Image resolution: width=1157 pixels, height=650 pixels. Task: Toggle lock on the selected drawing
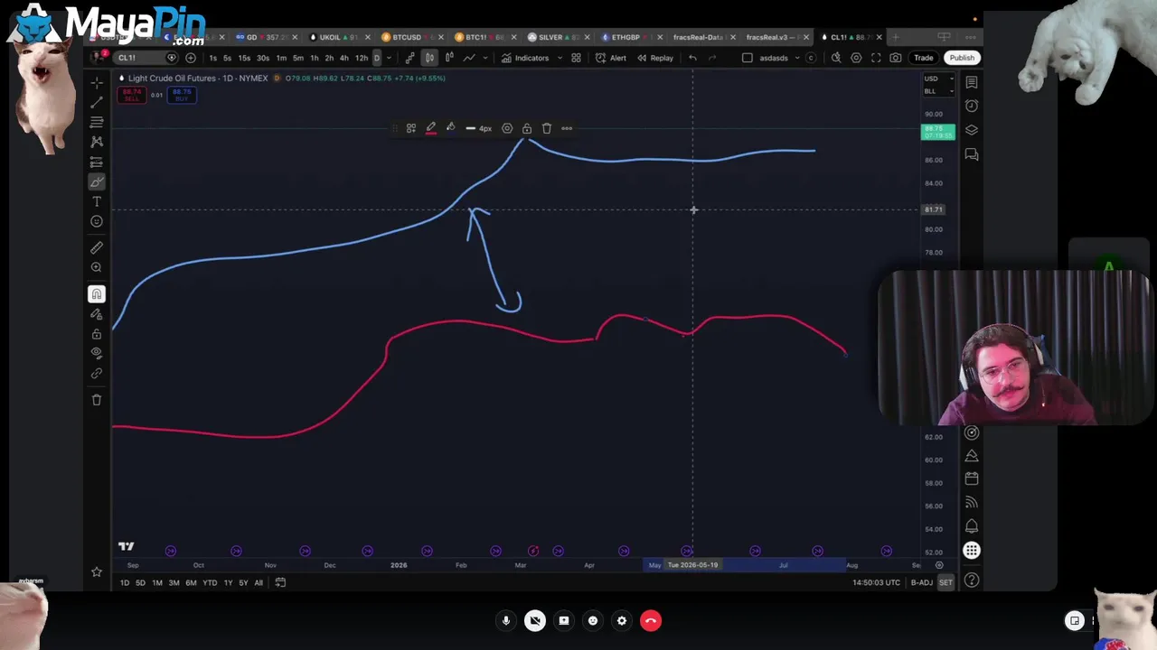coord(527,128)
